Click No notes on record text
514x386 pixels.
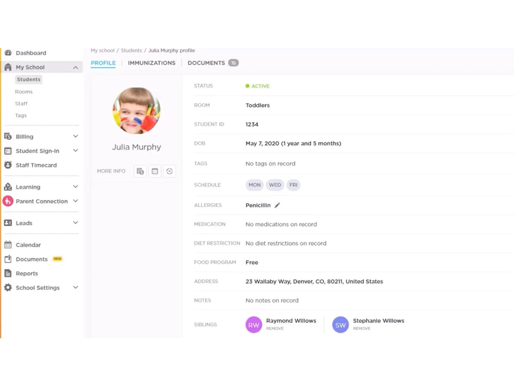tap(272, 301)
